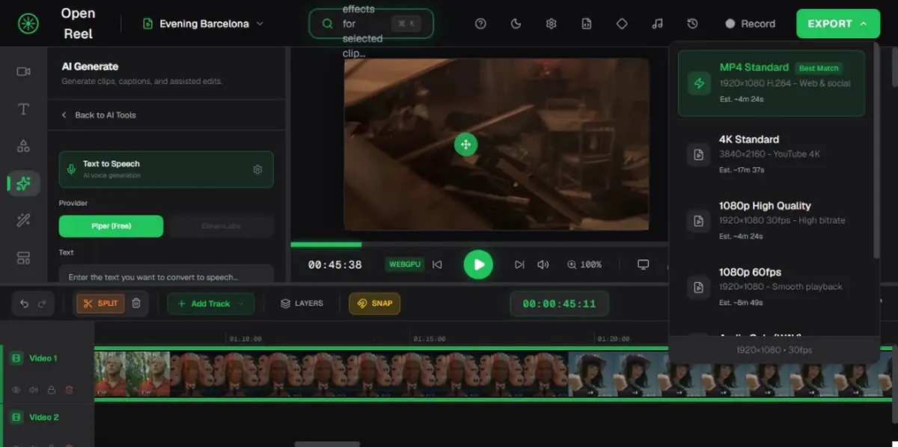The height and width of the screenshot is (447, 898).
Task: Open settings gear in top bar
Action: pos(552,24)
